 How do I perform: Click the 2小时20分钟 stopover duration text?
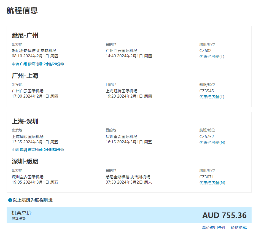tap(54, 64)
